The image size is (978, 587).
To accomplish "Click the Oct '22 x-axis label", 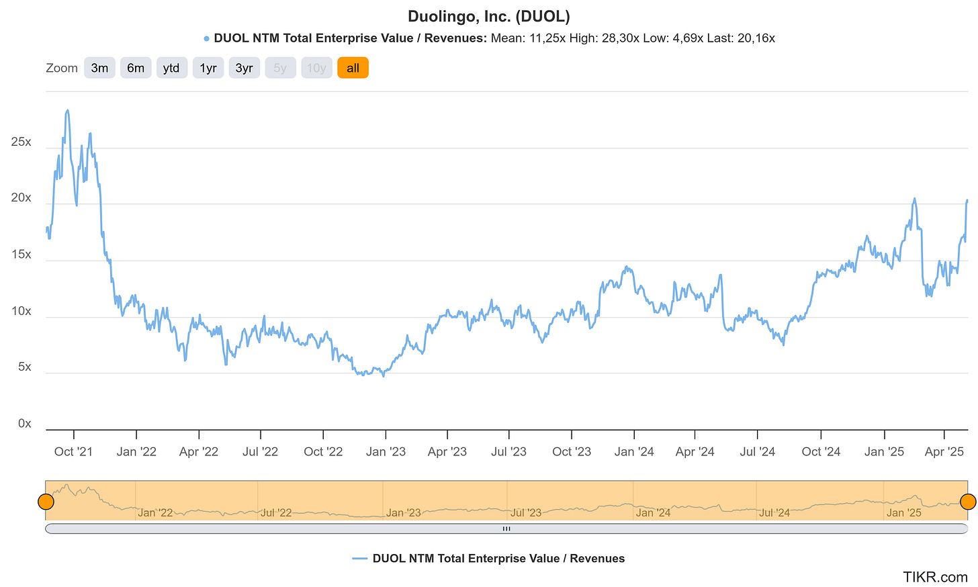I will click(323, 451).
